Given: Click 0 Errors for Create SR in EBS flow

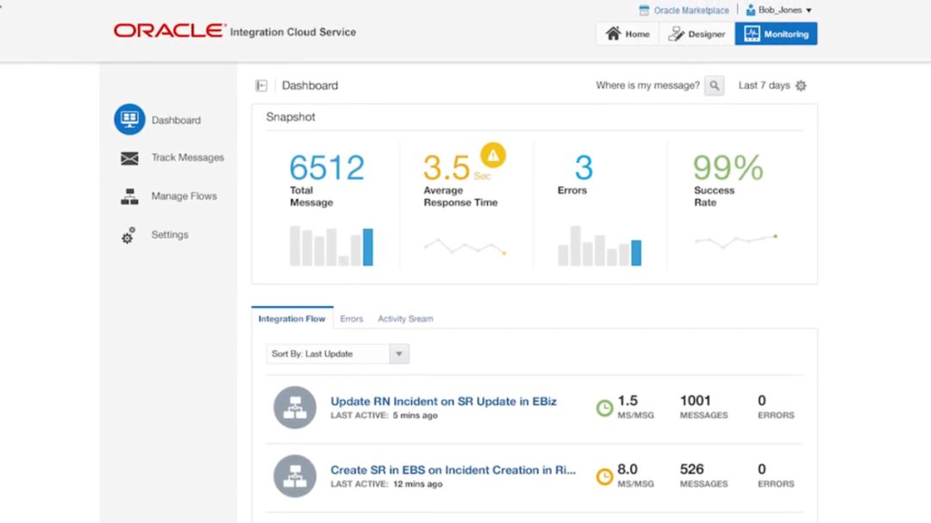Looking at the screenshot, I should coord(762,469).
